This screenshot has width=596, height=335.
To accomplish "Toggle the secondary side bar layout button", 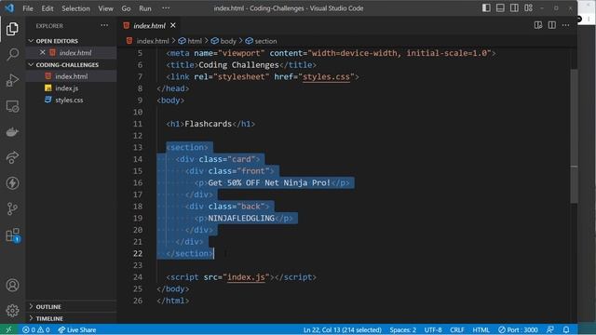I will tap(514, 8).
